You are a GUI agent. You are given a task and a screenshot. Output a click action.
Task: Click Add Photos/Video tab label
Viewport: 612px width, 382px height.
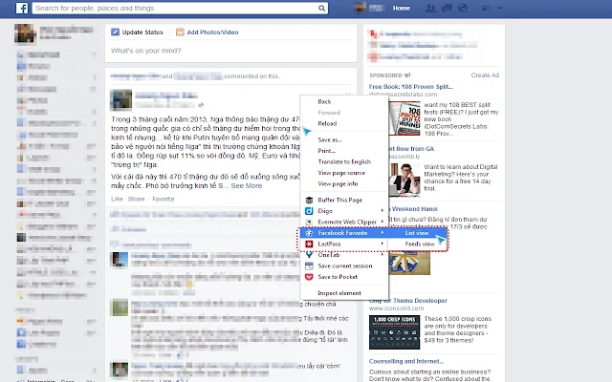212,32
